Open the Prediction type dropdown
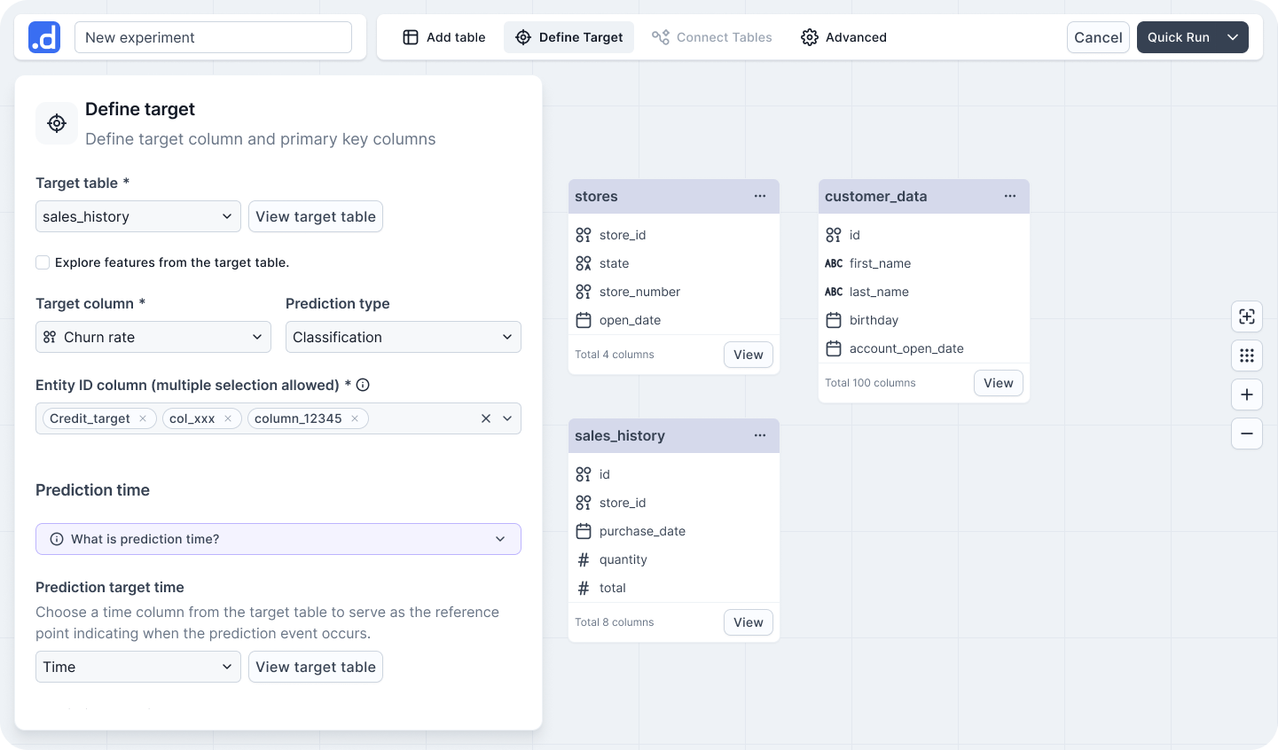Screen dimensions: 1278x750 pyautogui.click(x=403, y=337)
